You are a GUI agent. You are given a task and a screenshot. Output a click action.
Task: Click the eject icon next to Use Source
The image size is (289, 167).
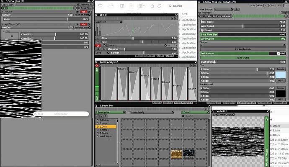[237, 9]
